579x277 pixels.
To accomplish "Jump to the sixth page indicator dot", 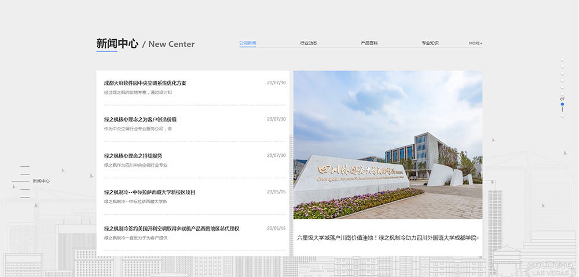I will pyautogui.click(x=562, y=94).
